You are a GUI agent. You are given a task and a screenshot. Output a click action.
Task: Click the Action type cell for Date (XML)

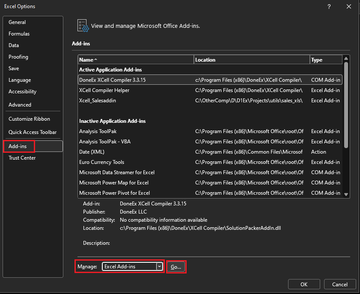pyautogui.click(x=318, y=152)
